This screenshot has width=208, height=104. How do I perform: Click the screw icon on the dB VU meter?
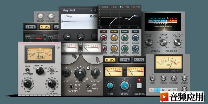(168, 71)
